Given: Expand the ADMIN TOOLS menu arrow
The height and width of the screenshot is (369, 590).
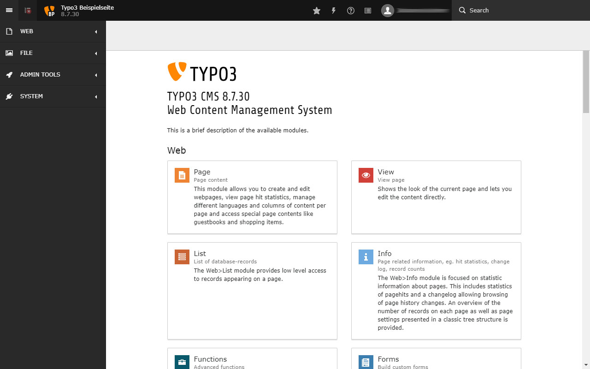Looking at the screenshot, I should 96,75.
